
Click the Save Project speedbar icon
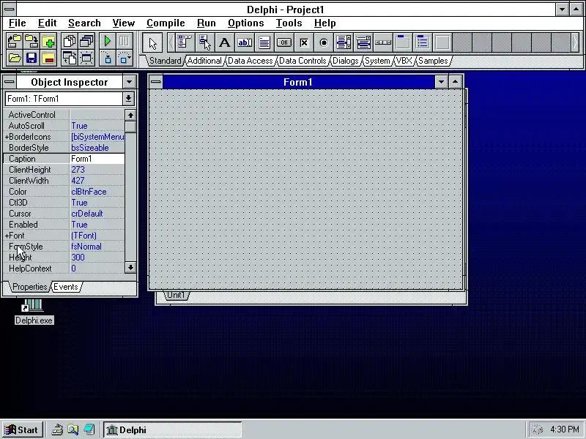tap(31, 41)
